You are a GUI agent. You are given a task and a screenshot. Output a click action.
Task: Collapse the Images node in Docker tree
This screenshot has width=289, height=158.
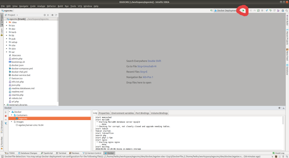point(11,122)
